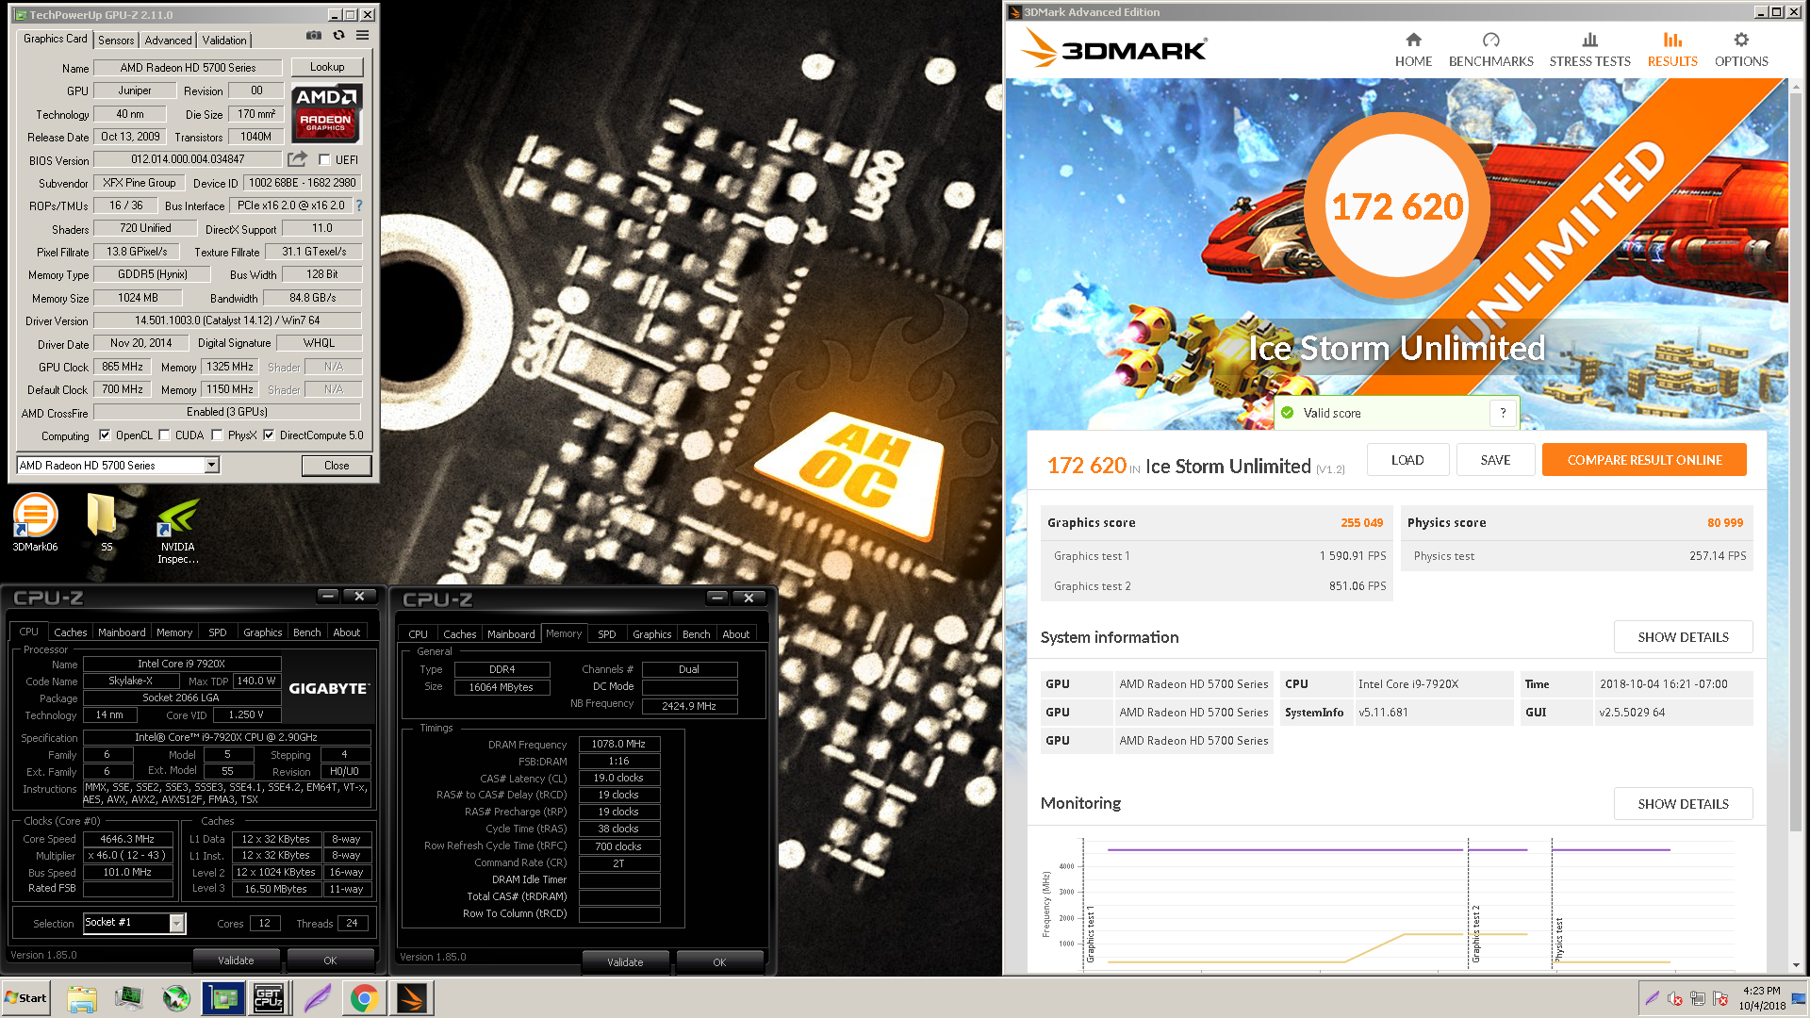Click the purple feather taskbar icon
1810x1018 pixels.
point(317,998)
